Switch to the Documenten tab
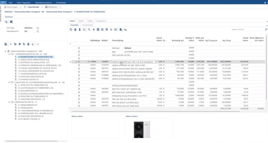Screen dimensions: 268x143 (x=87, y=25)
